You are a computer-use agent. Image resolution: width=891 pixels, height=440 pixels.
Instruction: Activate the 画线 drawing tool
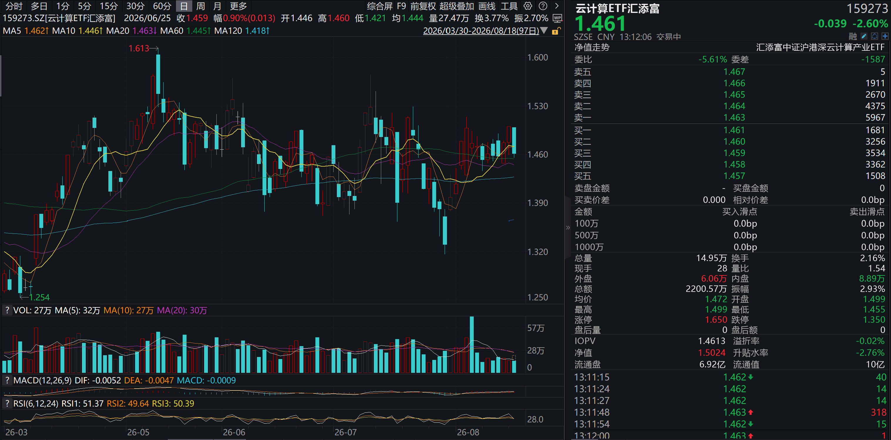(x=487, y=6)
